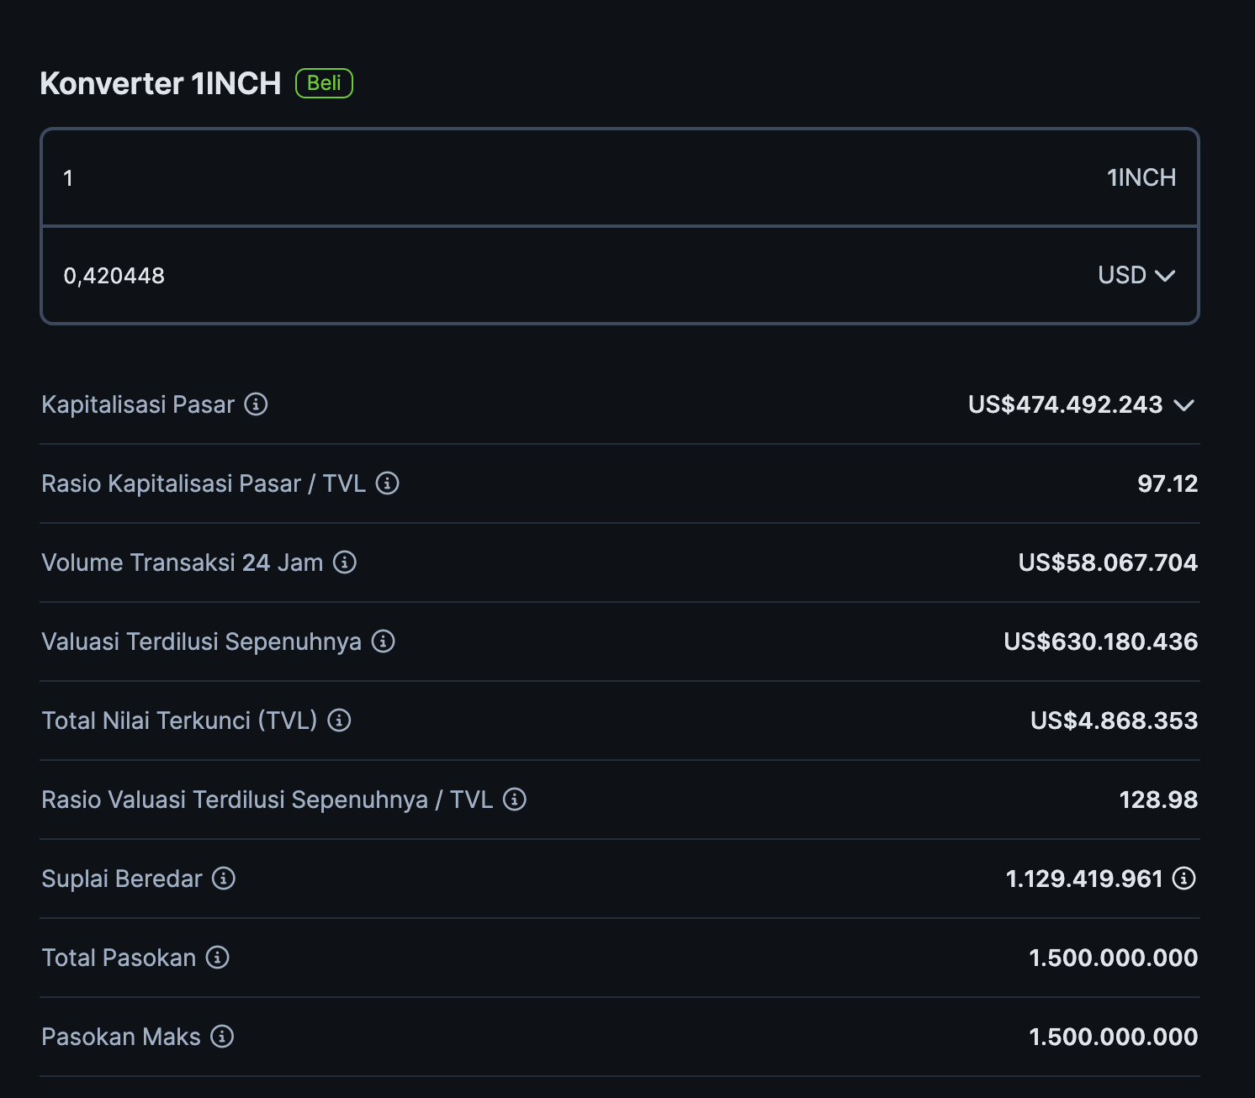Click the Total Nilai Terkunci (TVL) label
Image resolution: width=1255 pixels, height=1098 pixels.
(180, 721)
